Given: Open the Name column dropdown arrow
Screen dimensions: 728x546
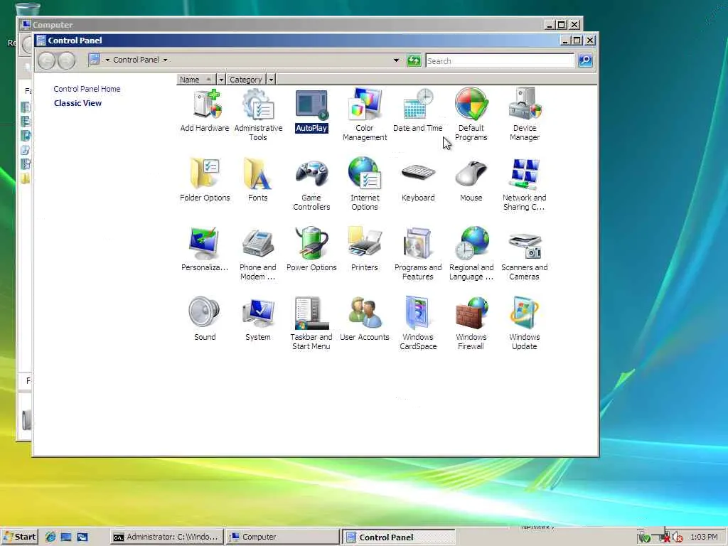Looking at the screenshot, I should [x=221, y=80].
